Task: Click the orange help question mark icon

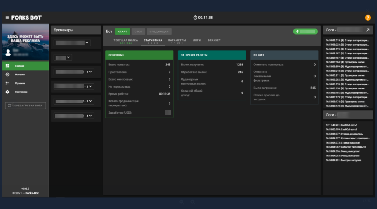Action: [x=368, y=18]
